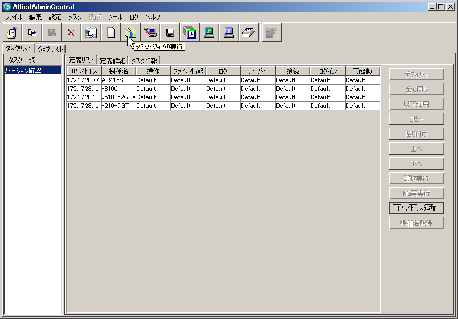Click the greyed Paste clipboard icon

tap(52, 32)
